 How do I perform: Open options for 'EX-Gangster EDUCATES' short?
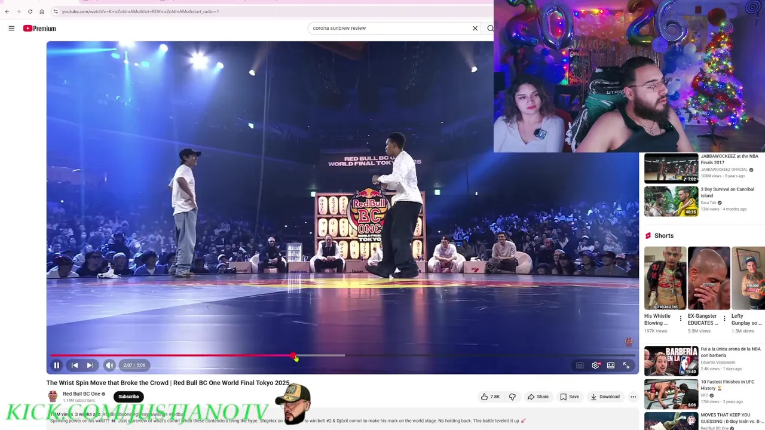[724, 319]
